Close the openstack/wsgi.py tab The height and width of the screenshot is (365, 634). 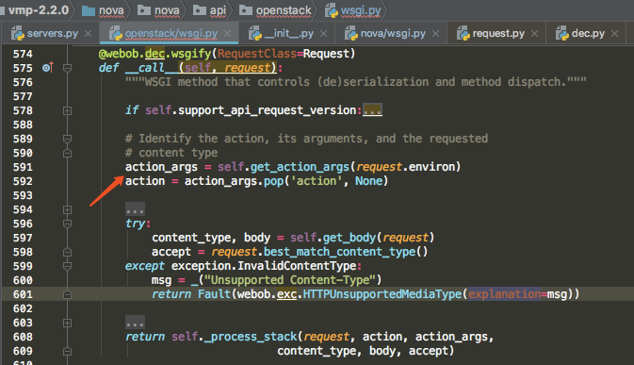(228, 34)
